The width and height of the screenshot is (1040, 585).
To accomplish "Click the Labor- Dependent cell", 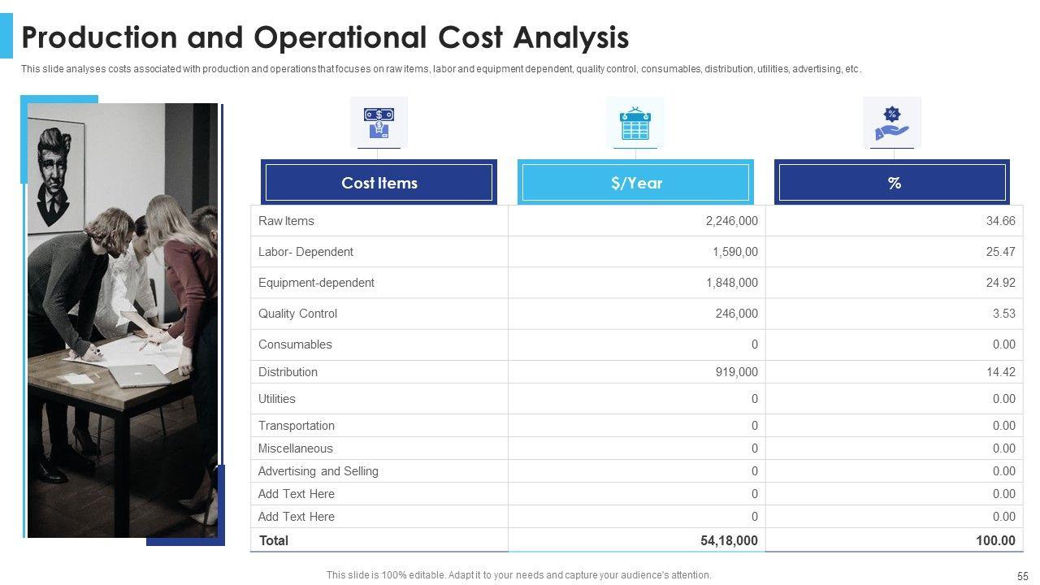I will (305, 252).
